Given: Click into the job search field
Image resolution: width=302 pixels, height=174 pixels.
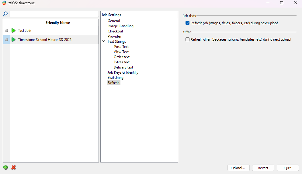Looking at the screenshot, I should (x=54, y=14).
